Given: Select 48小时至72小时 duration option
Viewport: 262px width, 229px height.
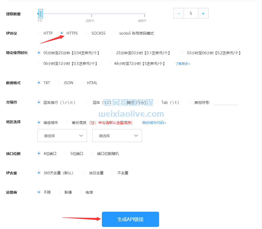Looking at the screenshot, I should coord(110,64).
